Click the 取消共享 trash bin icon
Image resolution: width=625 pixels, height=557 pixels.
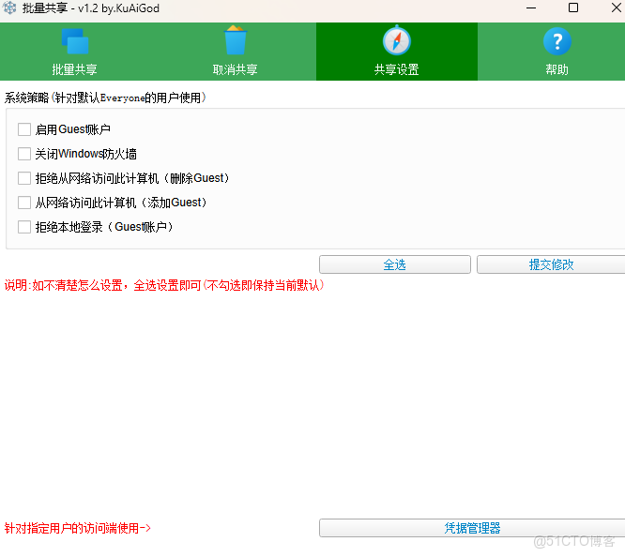236,40
